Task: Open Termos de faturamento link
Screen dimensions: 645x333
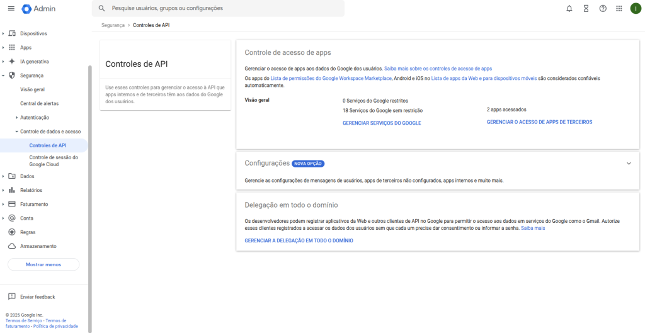Action: [x=36, y=323]
